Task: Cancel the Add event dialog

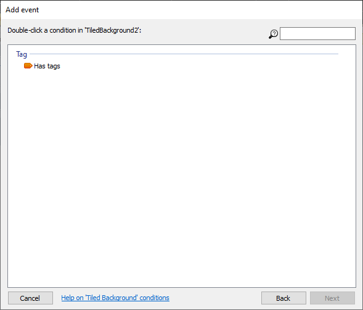Action: coord(30,298)
